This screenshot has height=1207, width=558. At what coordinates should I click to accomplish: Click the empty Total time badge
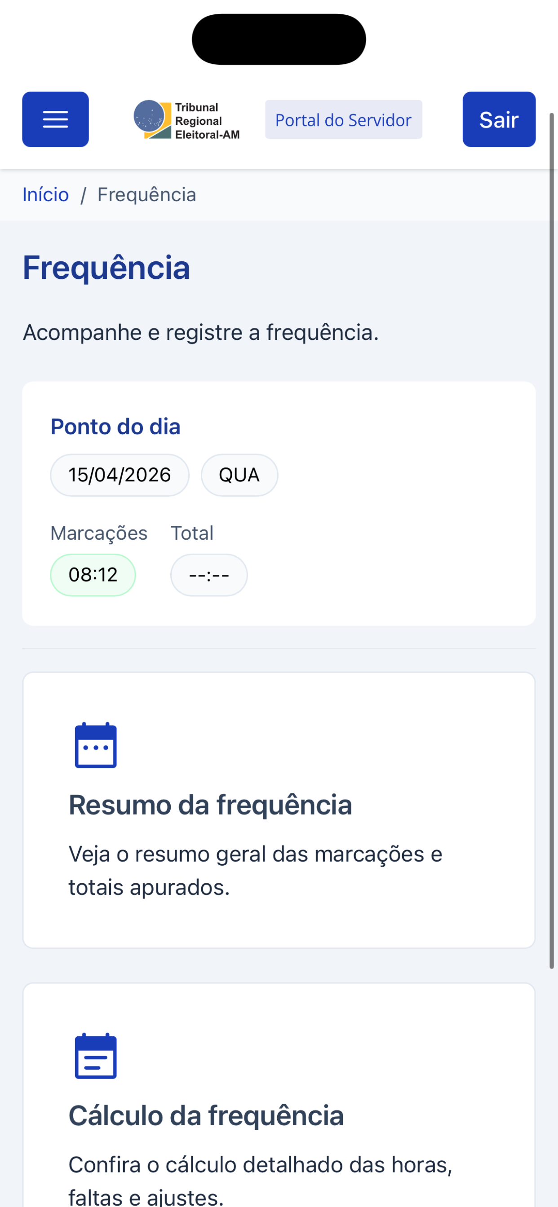pyautogui.click(x=208, y=575)
